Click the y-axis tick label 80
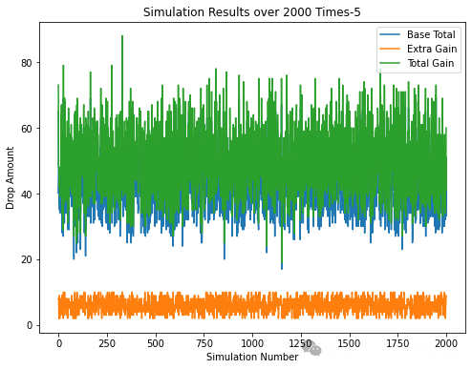This screenshot has width=472, height=369. [27, 63]
